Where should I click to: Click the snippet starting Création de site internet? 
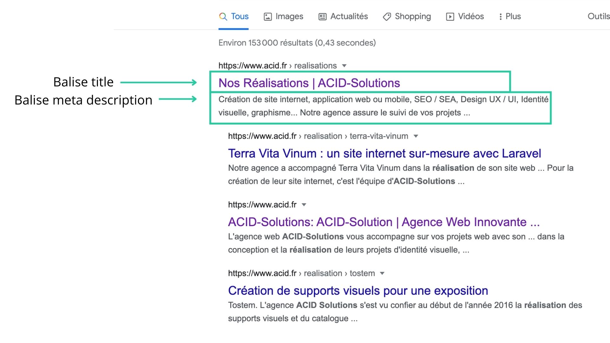(x=383, y=106)
